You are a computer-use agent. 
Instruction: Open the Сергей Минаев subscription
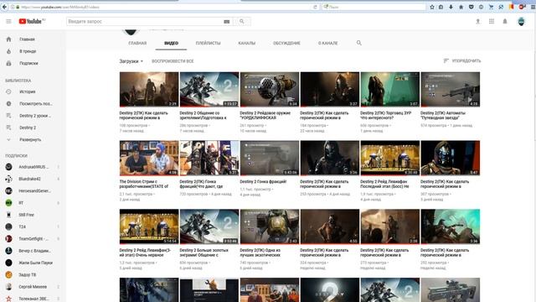[x=33, y=287]
